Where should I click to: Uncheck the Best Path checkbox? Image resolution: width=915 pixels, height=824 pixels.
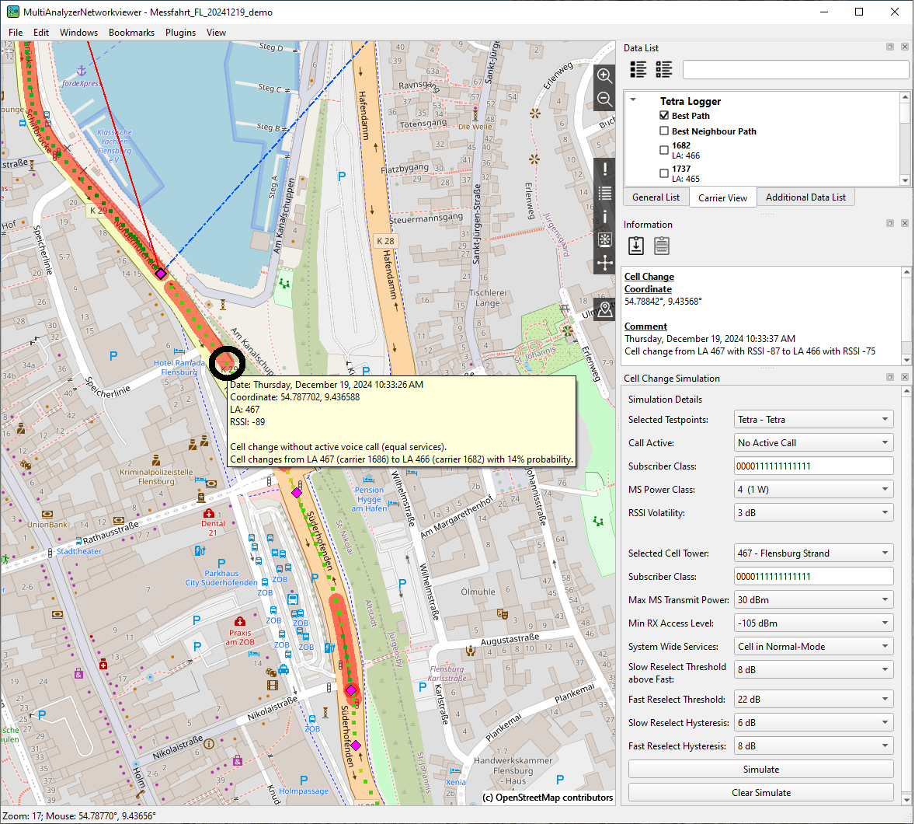point(664,115)
